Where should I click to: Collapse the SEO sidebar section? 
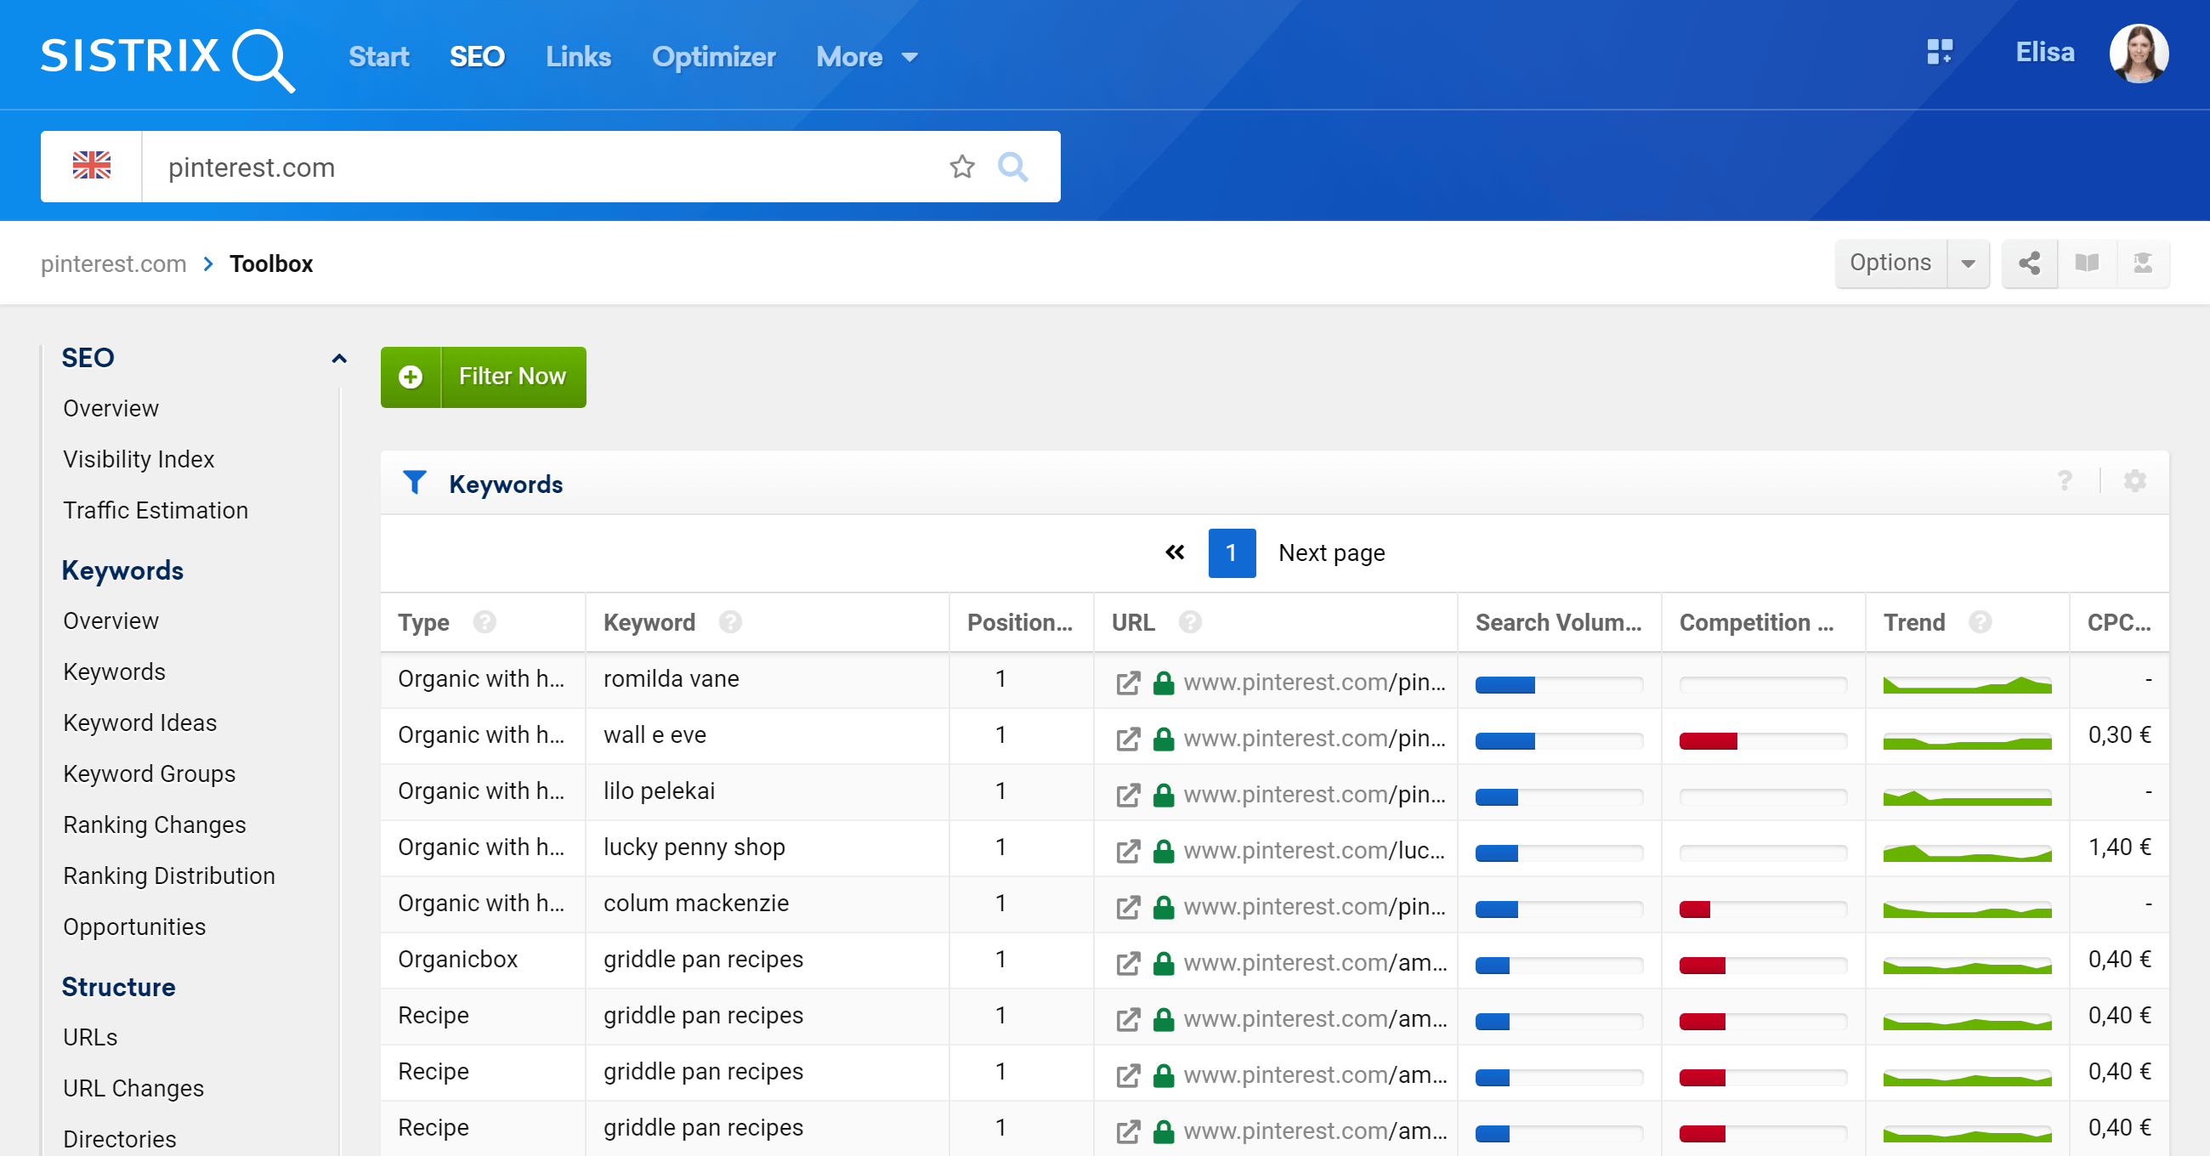(339, 359)
